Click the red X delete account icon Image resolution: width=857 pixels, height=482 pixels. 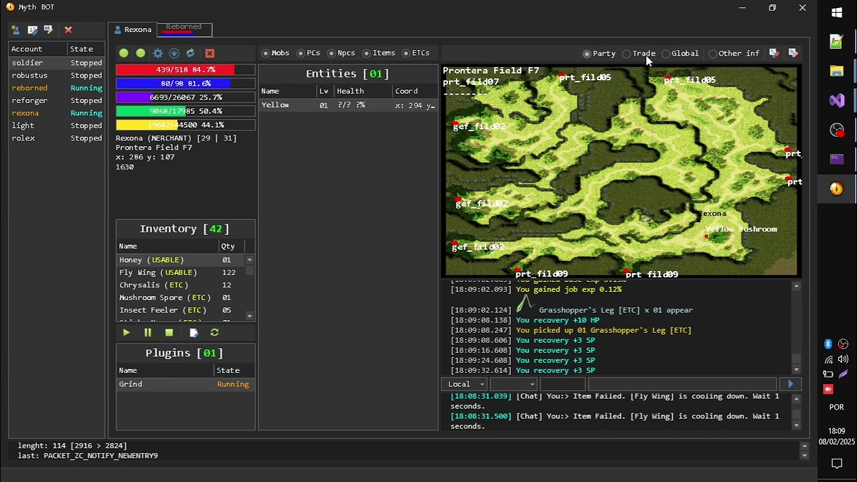coord(68,29)
